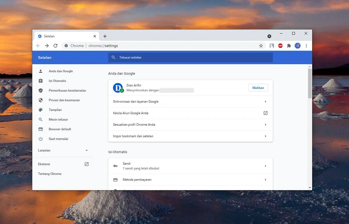
Task: Expand the Lanjutan section
Action: click(x=63, y=150)
